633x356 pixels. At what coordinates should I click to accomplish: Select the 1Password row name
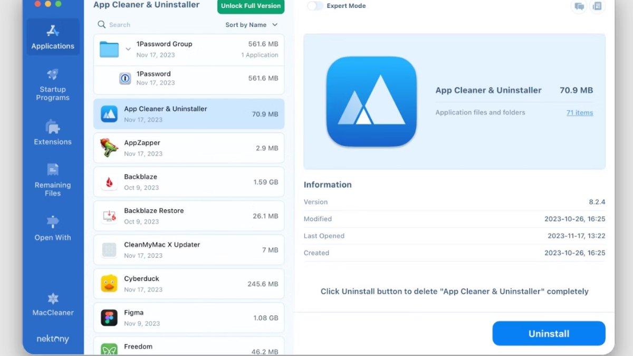click(154, 74)
